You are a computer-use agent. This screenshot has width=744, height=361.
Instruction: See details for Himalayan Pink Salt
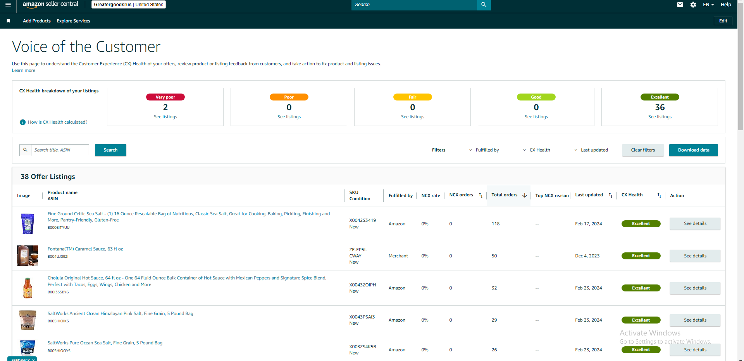[x=695, y=320]
